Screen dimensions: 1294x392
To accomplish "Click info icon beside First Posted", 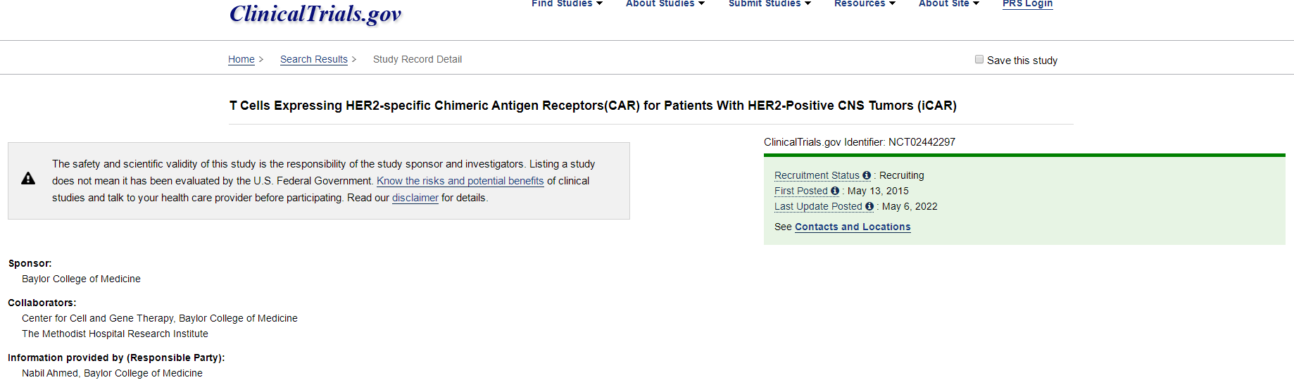I will [835, 191].
